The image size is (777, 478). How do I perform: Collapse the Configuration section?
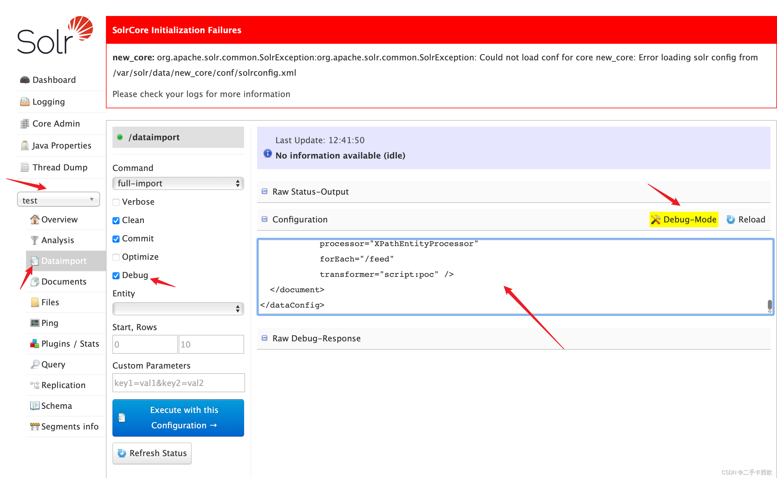point(265,219)
